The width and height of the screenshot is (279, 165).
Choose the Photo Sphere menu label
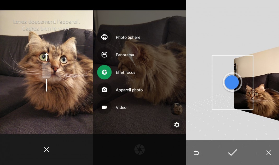[128, 37]
